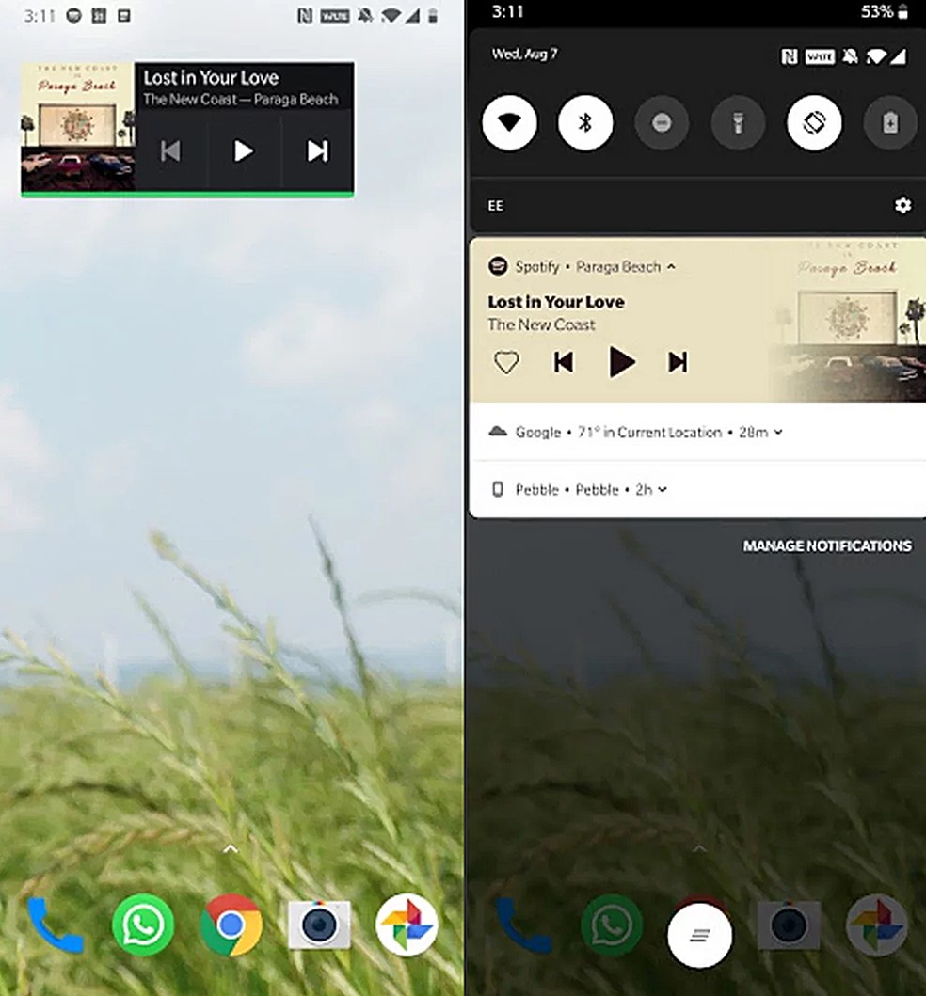
Task: Enable battery saver tile
Action: [890, 122]
